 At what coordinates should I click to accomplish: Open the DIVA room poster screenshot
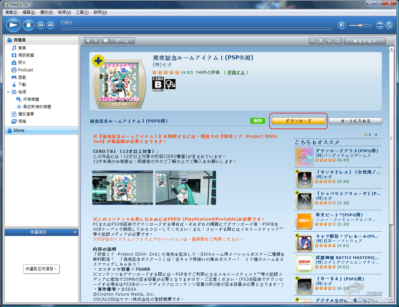pyautogui.click(x=123, y=188)
